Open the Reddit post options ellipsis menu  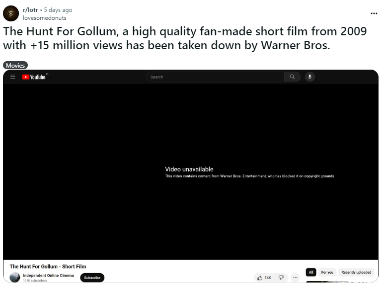tap(374, 13)
